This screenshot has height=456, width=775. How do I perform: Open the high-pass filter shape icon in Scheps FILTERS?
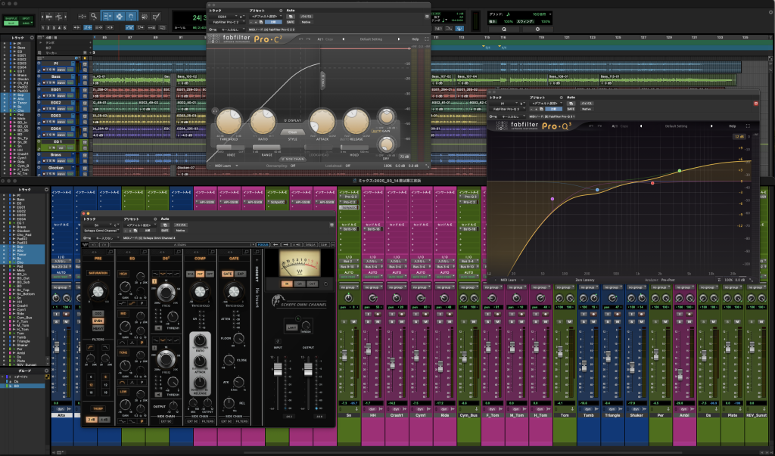91,348
